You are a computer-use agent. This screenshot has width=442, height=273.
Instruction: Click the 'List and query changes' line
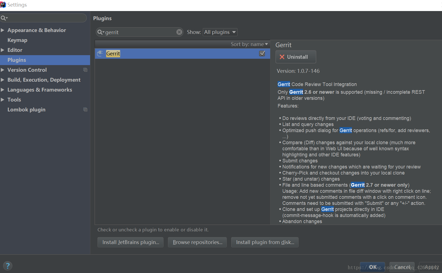(308, 124)
